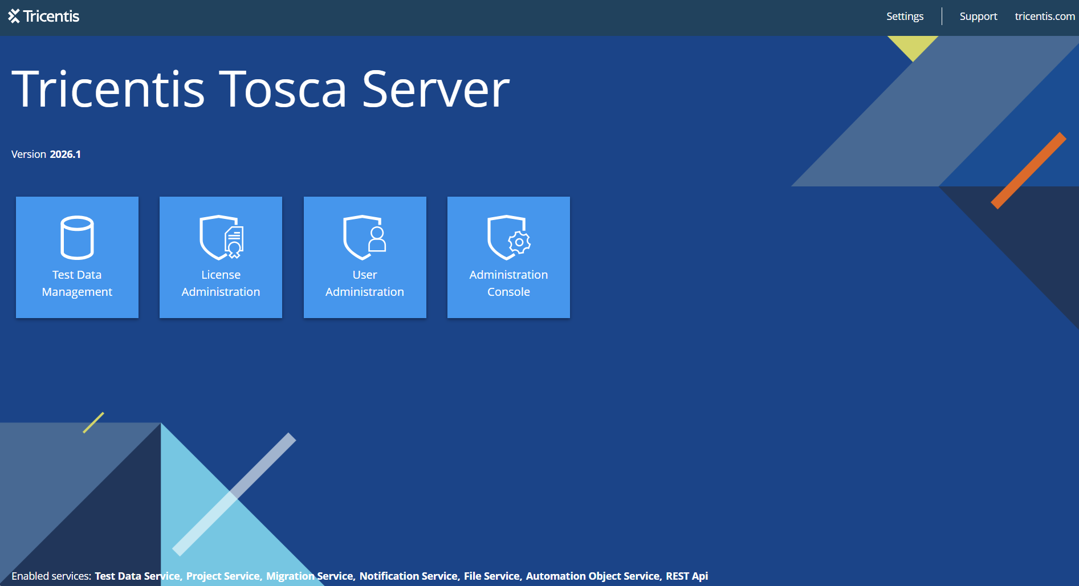Click "Notification Service" in enabled services
The image size is (1079, 586).
(x=408, y=576)
